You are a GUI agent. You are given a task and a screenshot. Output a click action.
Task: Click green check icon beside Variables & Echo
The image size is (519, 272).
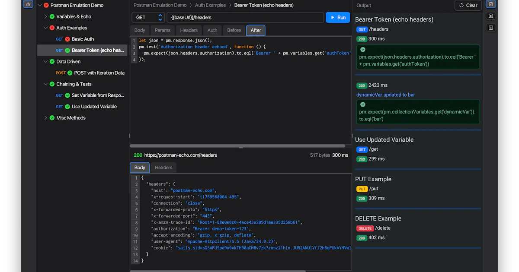point(52,16)
